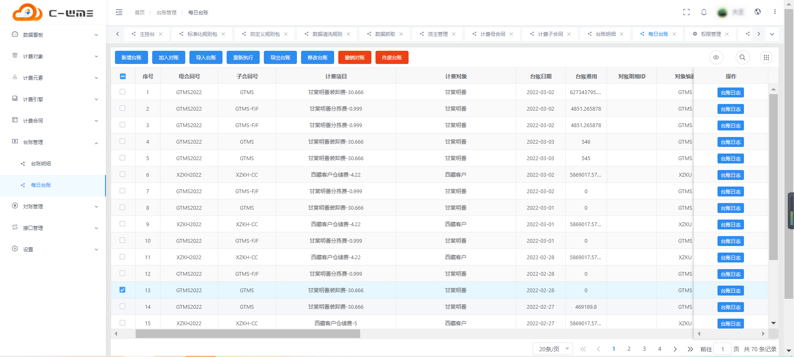Screen dimensions: 794x357
Task: Click the red 撤销对账 button
Action: pyautogui.click(x=355, y=57)
